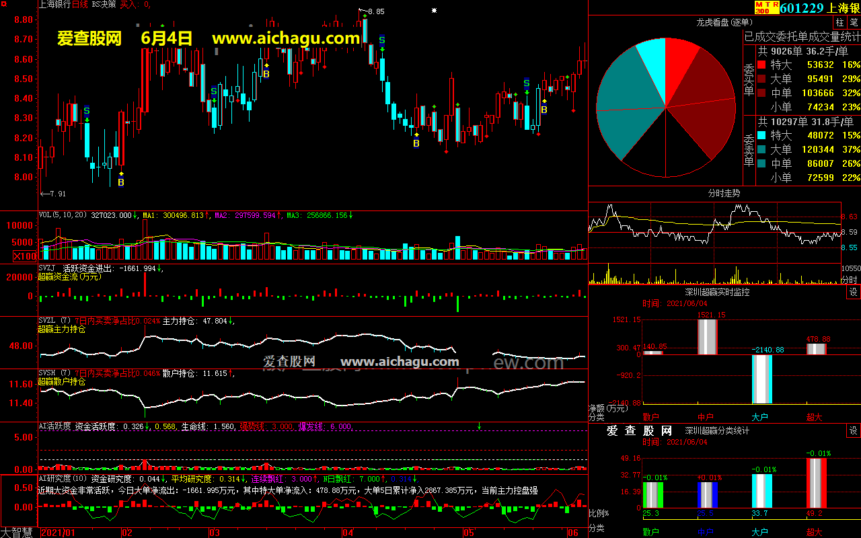This screenshot has width=861, height=538.
Task: Click the red 特大 buy-order legend swatch
Action: tap(761, 65)
